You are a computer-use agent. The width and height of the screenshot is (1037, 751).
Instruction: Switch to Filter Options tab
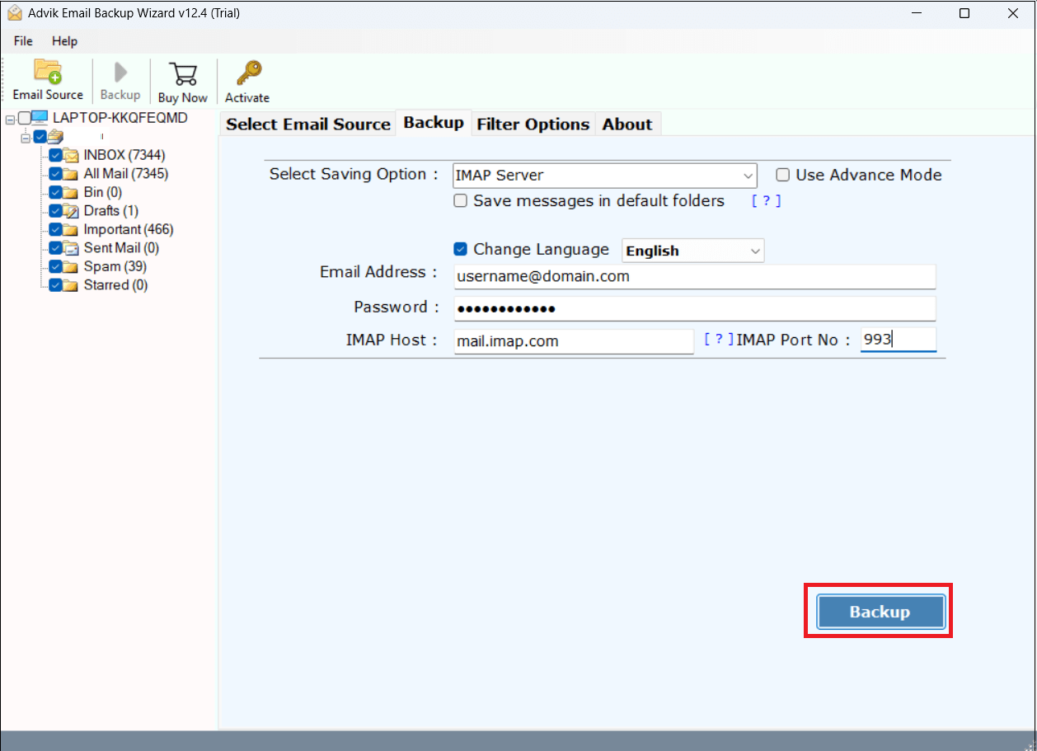coord(533,124)
